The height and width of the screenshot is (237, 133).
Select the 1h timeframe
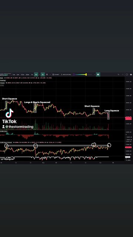pyautogui.click(x=32, y=75)
